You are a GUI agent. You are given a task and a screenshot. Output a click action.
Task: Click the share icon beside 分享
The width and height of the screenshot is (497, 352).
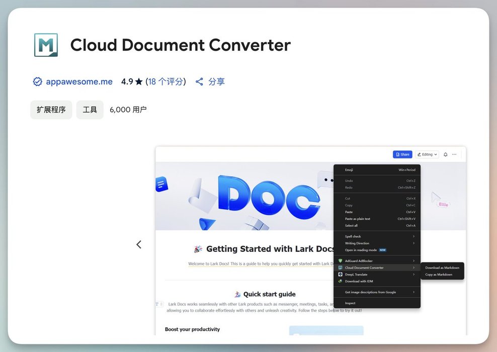pyautogui.click(x=200, y=82)
